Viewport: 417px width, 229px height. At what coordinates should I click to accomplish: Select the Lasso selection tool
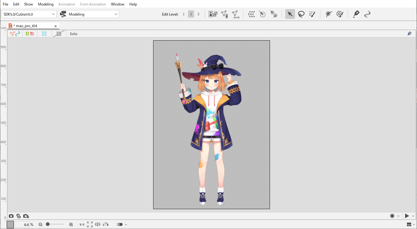301,14
